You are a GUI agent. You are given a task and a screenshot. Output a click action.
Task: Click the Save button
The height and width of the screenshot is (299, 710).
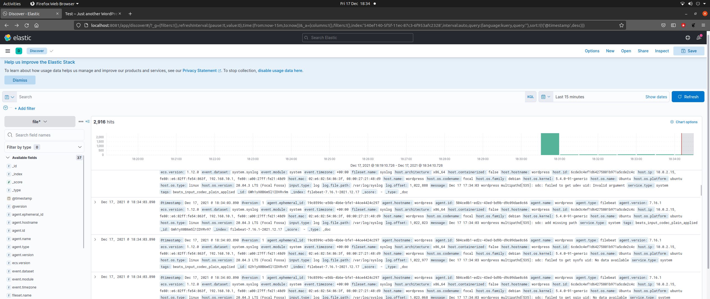point(689,51)
